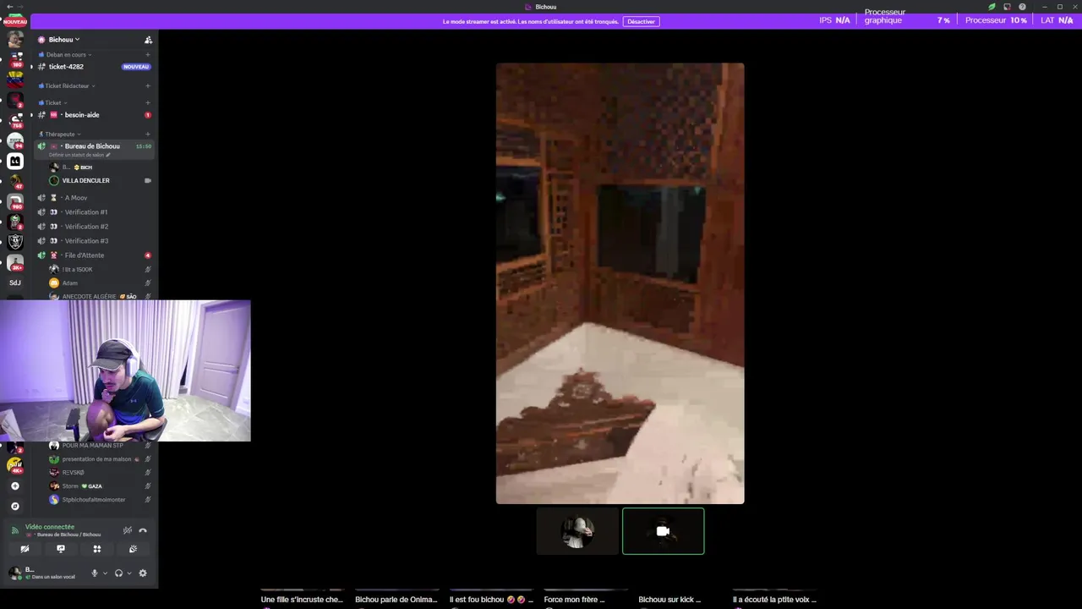Start screen sharing from the voice panel
Viewport: 1082px width, 609px height.
(61, 549)
